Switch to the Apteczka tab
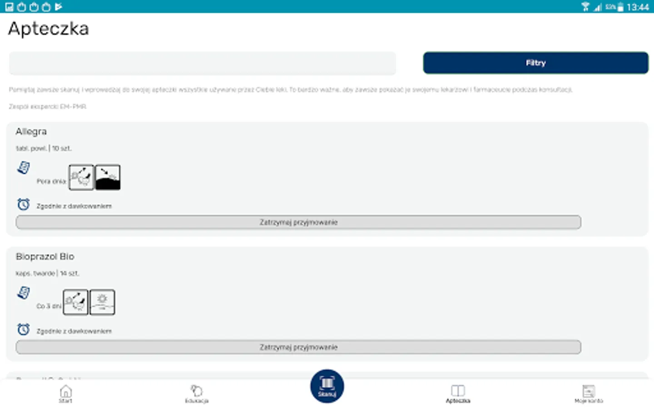Screen dimensions: 654x409 coord(458,394)
